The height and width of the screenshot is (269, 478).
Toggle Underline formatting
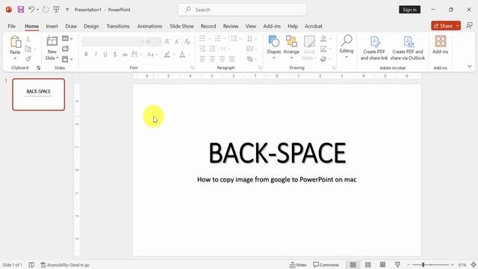tap(105, 55)
